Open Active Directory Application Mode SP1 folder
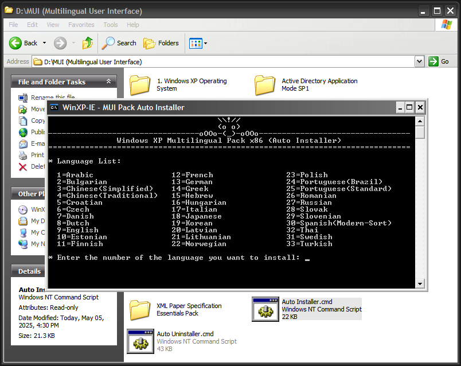 pos(265,85)
